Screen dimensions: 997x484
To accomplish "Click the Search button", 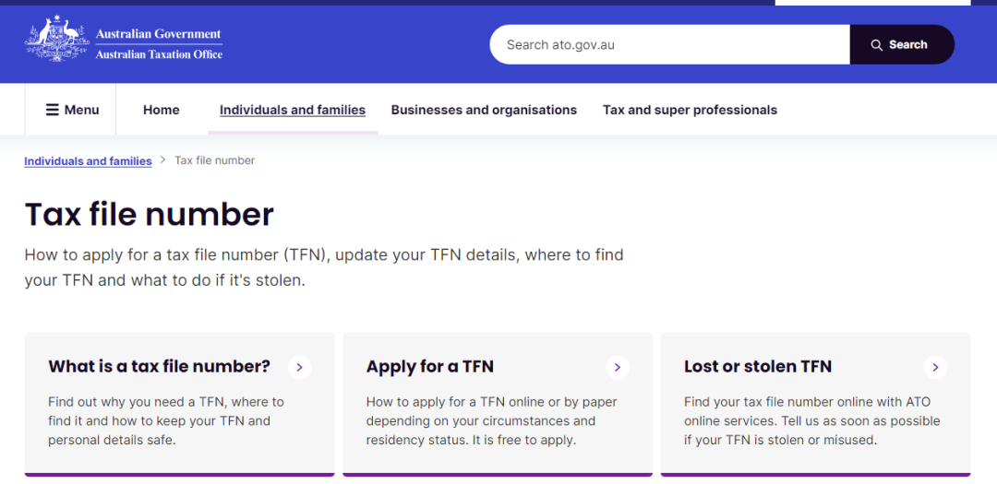I will 902,44.
